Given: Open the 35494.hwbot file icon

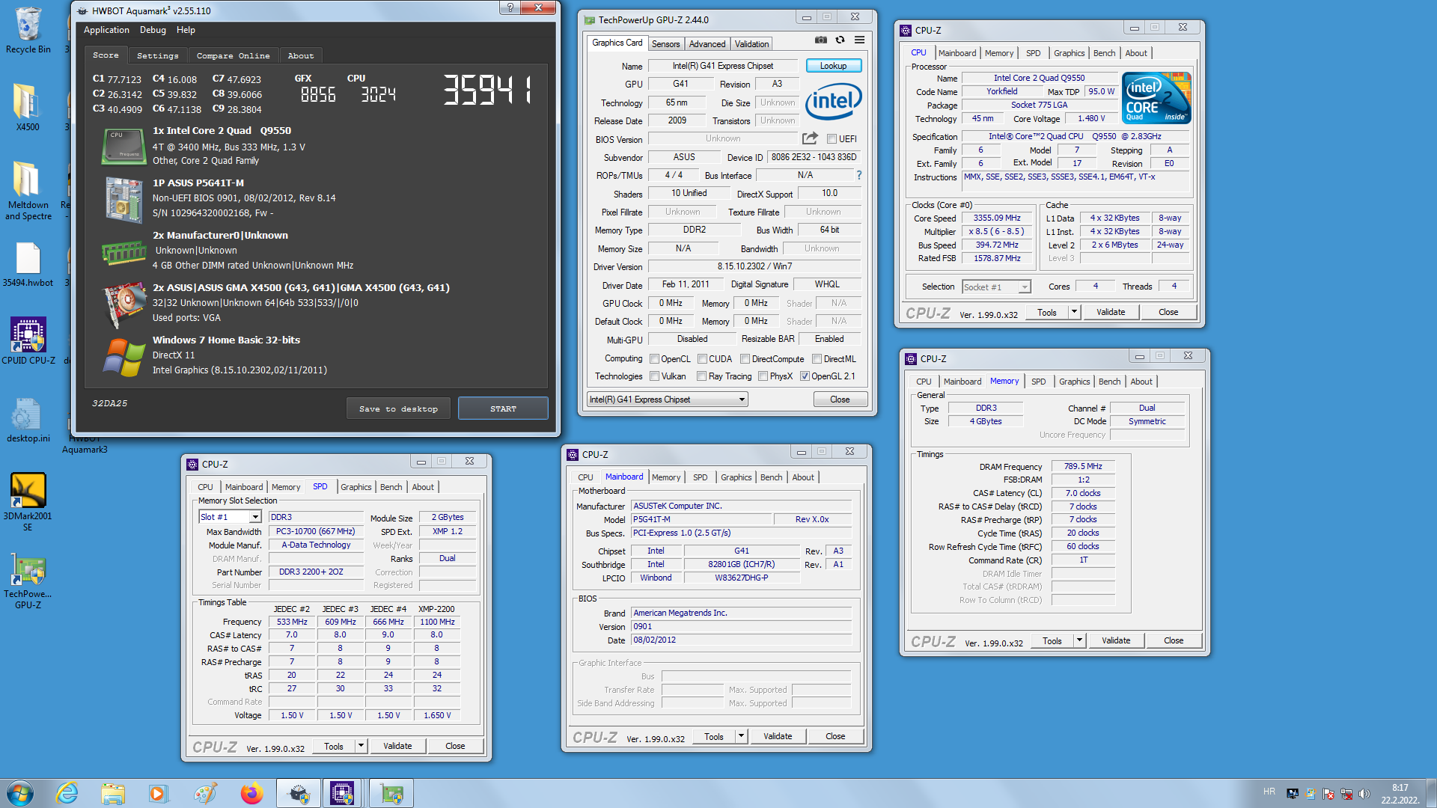Looking at the screenshot, I should pos(28,264).
